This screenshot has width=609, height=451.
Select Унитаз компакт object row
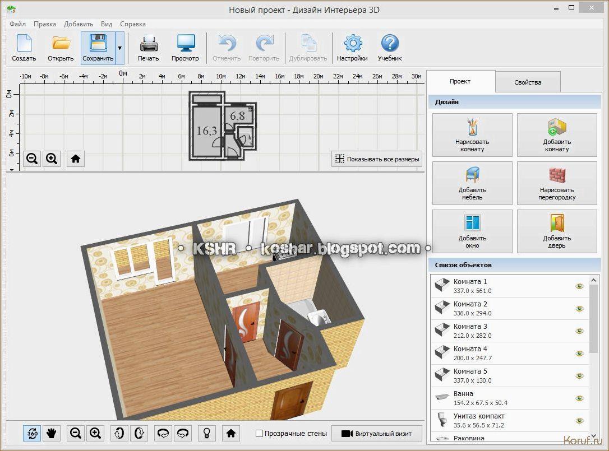pos(510,421)
